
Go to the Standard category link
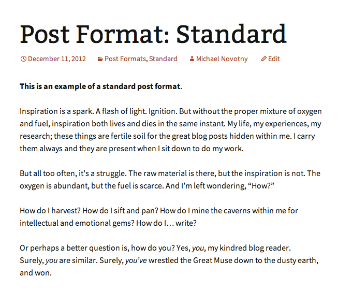163,59
